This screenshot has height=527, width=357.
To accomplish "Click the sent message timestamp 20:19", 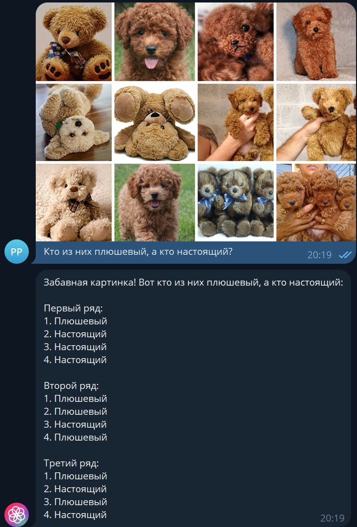I will click(x=319, y=255).
